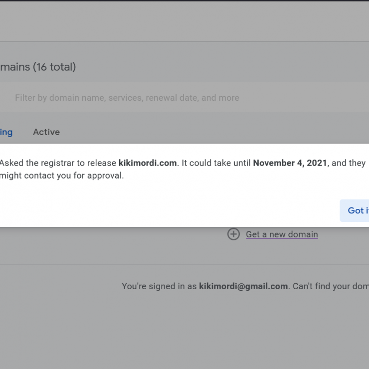Switch to the Active tab
The width and height of the screenshot is (369, 369).
click(46, 132)
